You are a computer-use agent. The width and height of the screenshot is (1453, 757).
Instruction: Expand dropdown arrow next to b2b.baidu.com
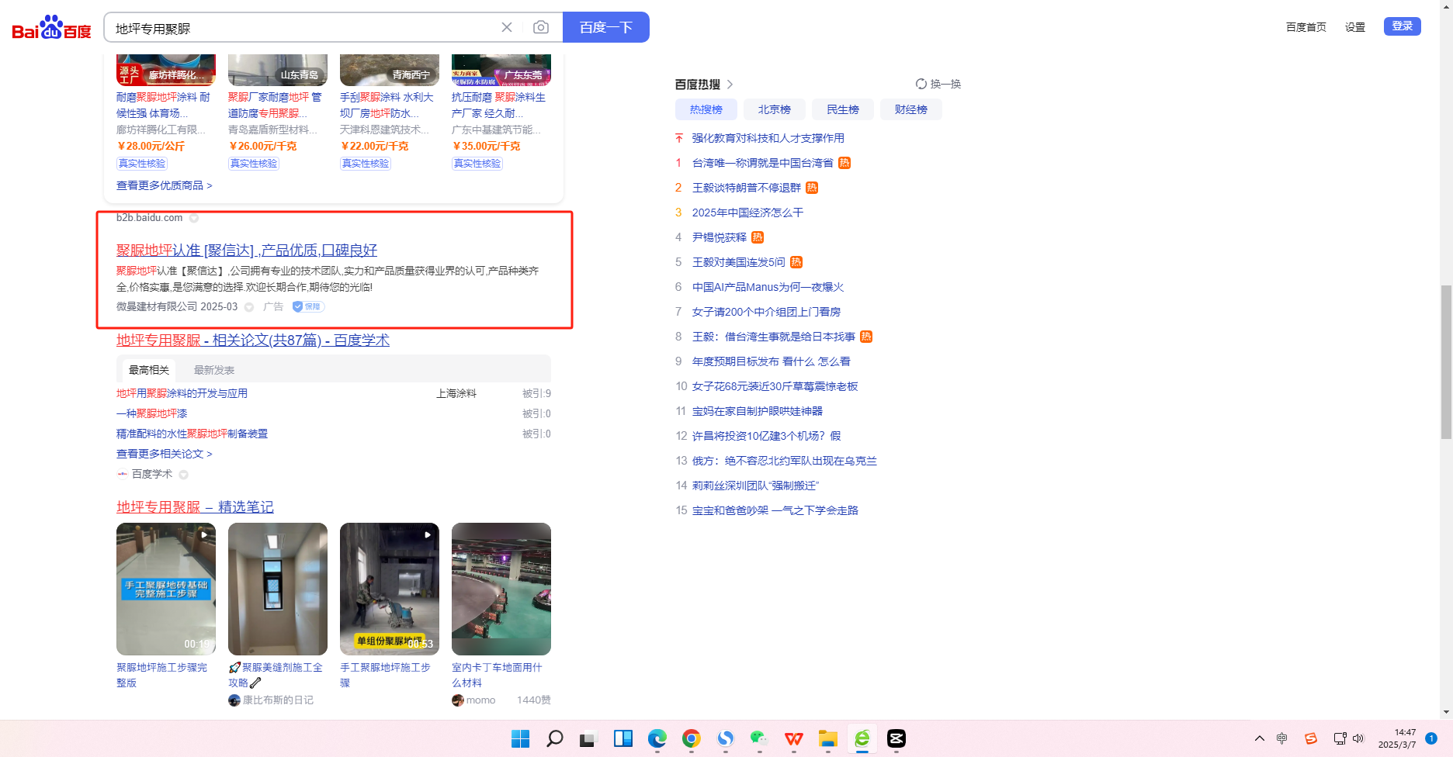[x=194, y=218]
